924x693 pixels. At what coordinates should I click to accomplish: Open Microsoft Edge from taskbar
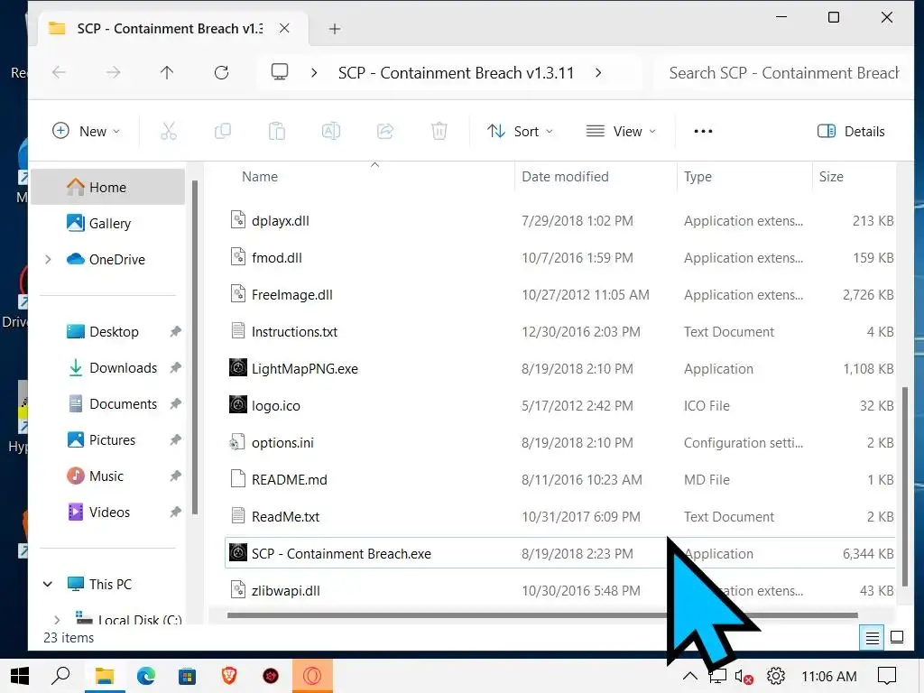(146, 676)
